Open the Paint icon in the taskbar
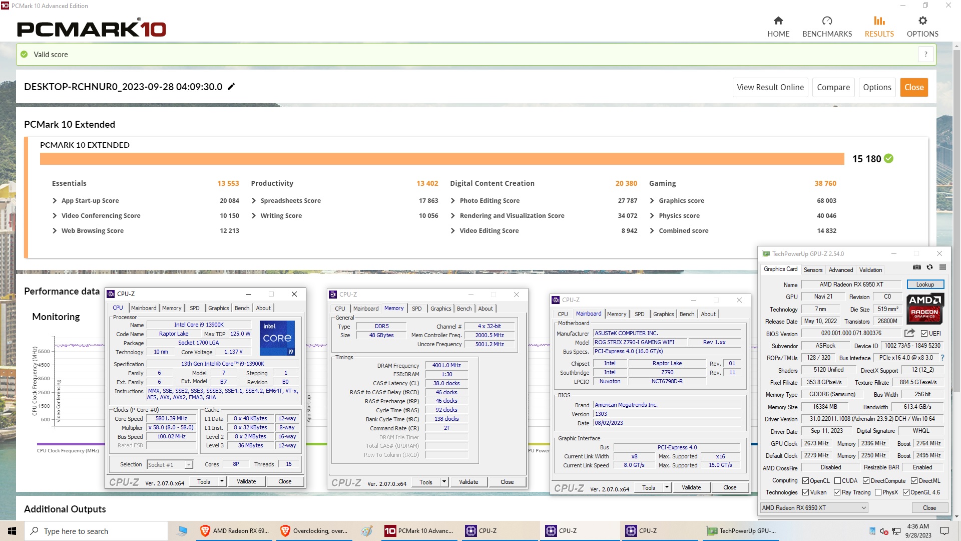 [366, 531]
